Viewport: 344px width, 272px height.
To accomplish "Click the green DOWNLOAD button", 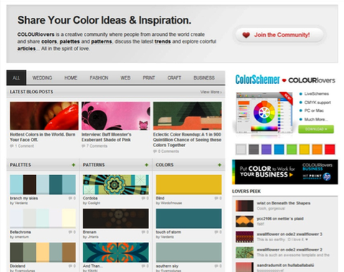I will pyautogui.click(x=316, y=129).
